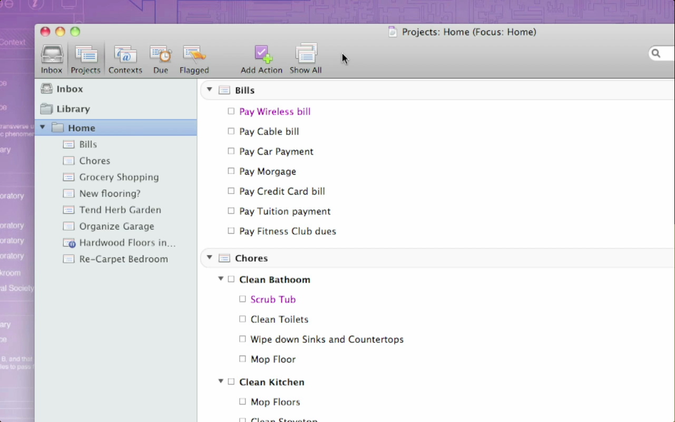Mark Pay Car Payment complete
This screenshot has width=675, height=422.
[x=231, y=151]
